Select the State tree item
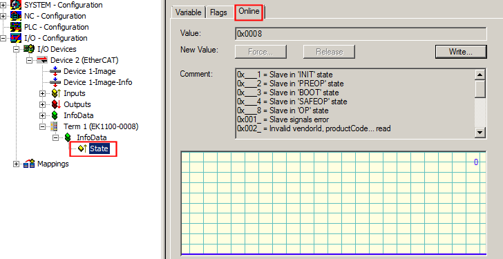Image resolution: width=503 pixels, height=259 pixels. (99, 148)
